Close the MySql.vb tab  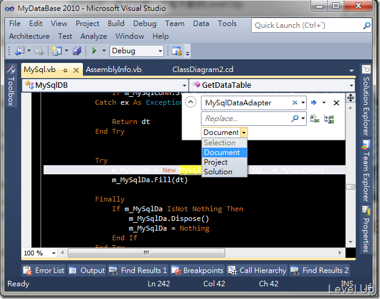[x=76, y=70]
